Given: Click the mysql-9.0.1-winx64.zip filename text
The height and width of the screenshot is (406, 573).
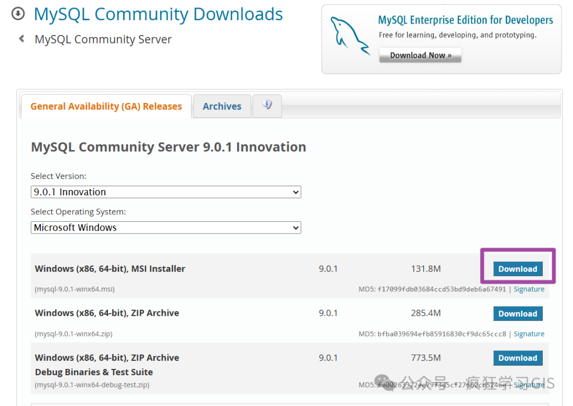Looking at the screenshot, I should coord(74,334).
